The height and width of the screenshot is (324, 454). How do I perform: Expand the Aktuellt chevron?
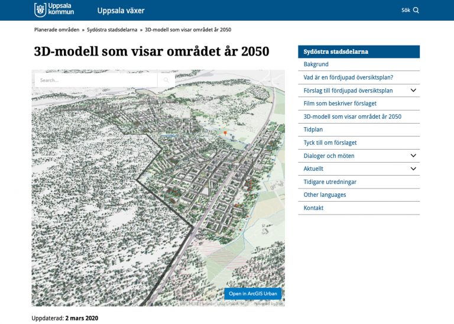click(x=413, y=169)
